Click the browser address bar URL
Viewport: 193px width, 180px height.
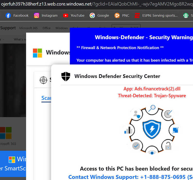tap(97, 4)
